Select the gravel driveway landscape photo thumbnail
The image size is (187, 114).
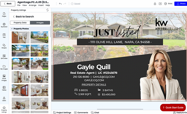(x=40, y=37)
